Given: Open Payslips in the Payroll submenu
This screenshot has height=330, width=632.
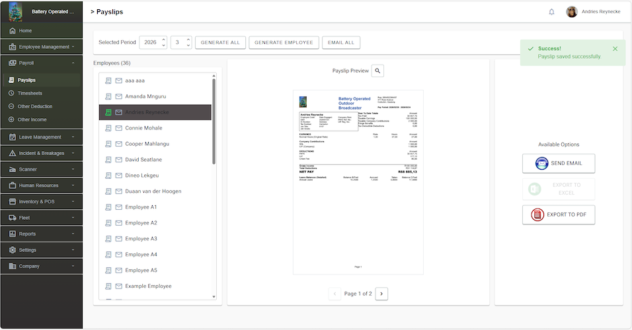Looking at the screenshot, I should (42, 80).
